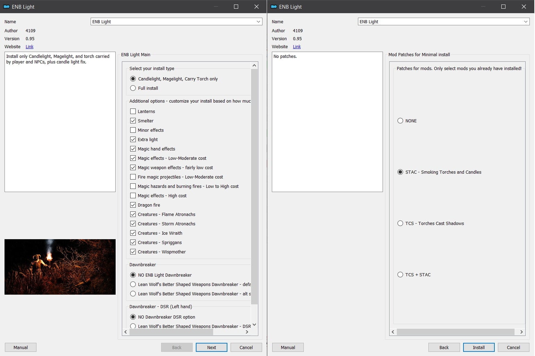Click horizontal scrollbar thumb in Mod Patches panel
Image resolution: width=535 pixels, height=356 pixels.
(x=455, y=332)
